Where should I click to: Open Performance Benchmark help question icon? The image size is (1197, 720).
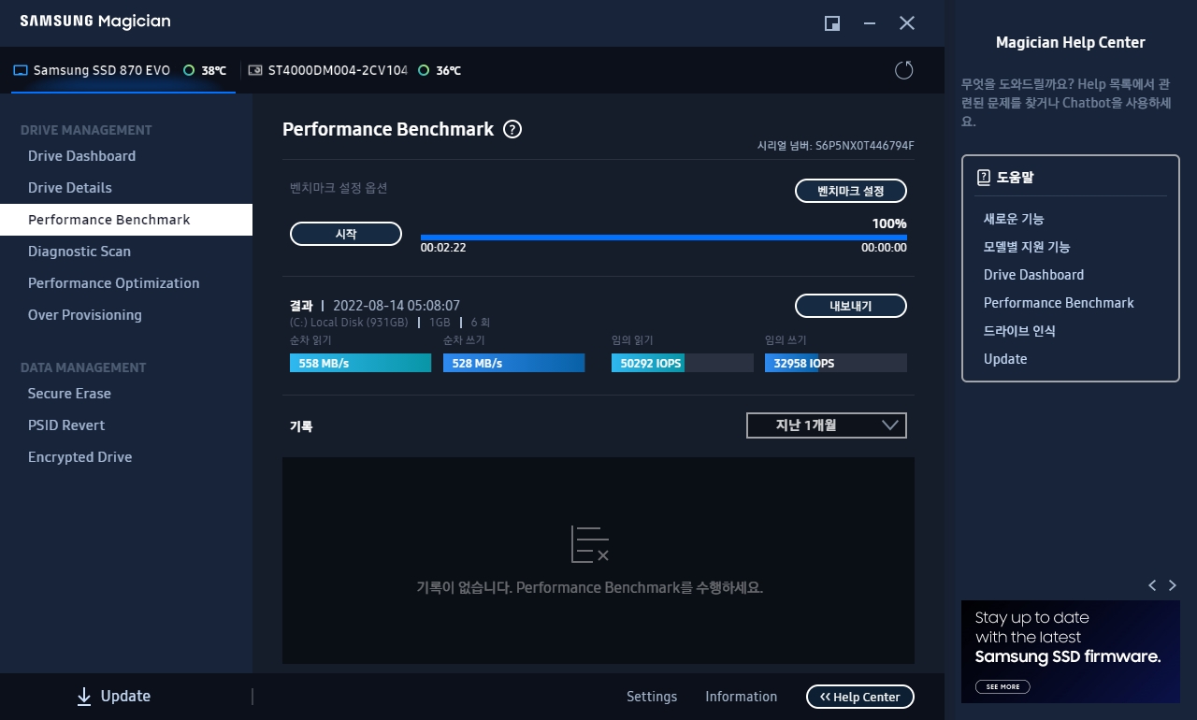point(512,130)
